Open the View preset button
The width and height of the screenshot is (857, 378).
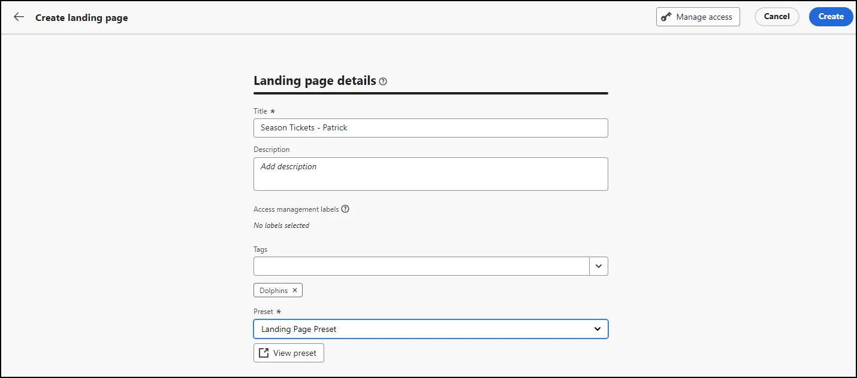(289, 353)
